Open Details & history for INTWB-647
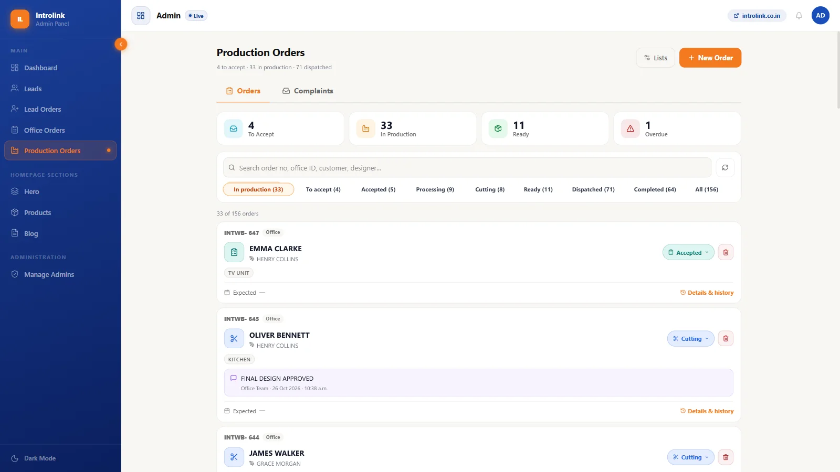Image resolution: width=840 pixels, height=472 pixels. (707, 293)
